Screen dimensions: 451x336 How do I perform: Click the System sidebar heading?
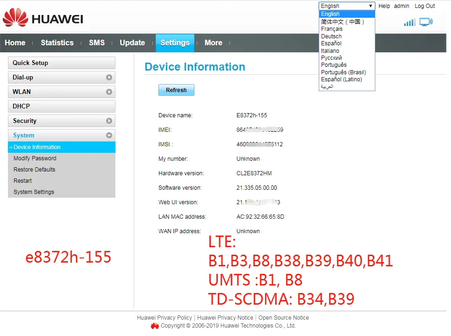62,135
